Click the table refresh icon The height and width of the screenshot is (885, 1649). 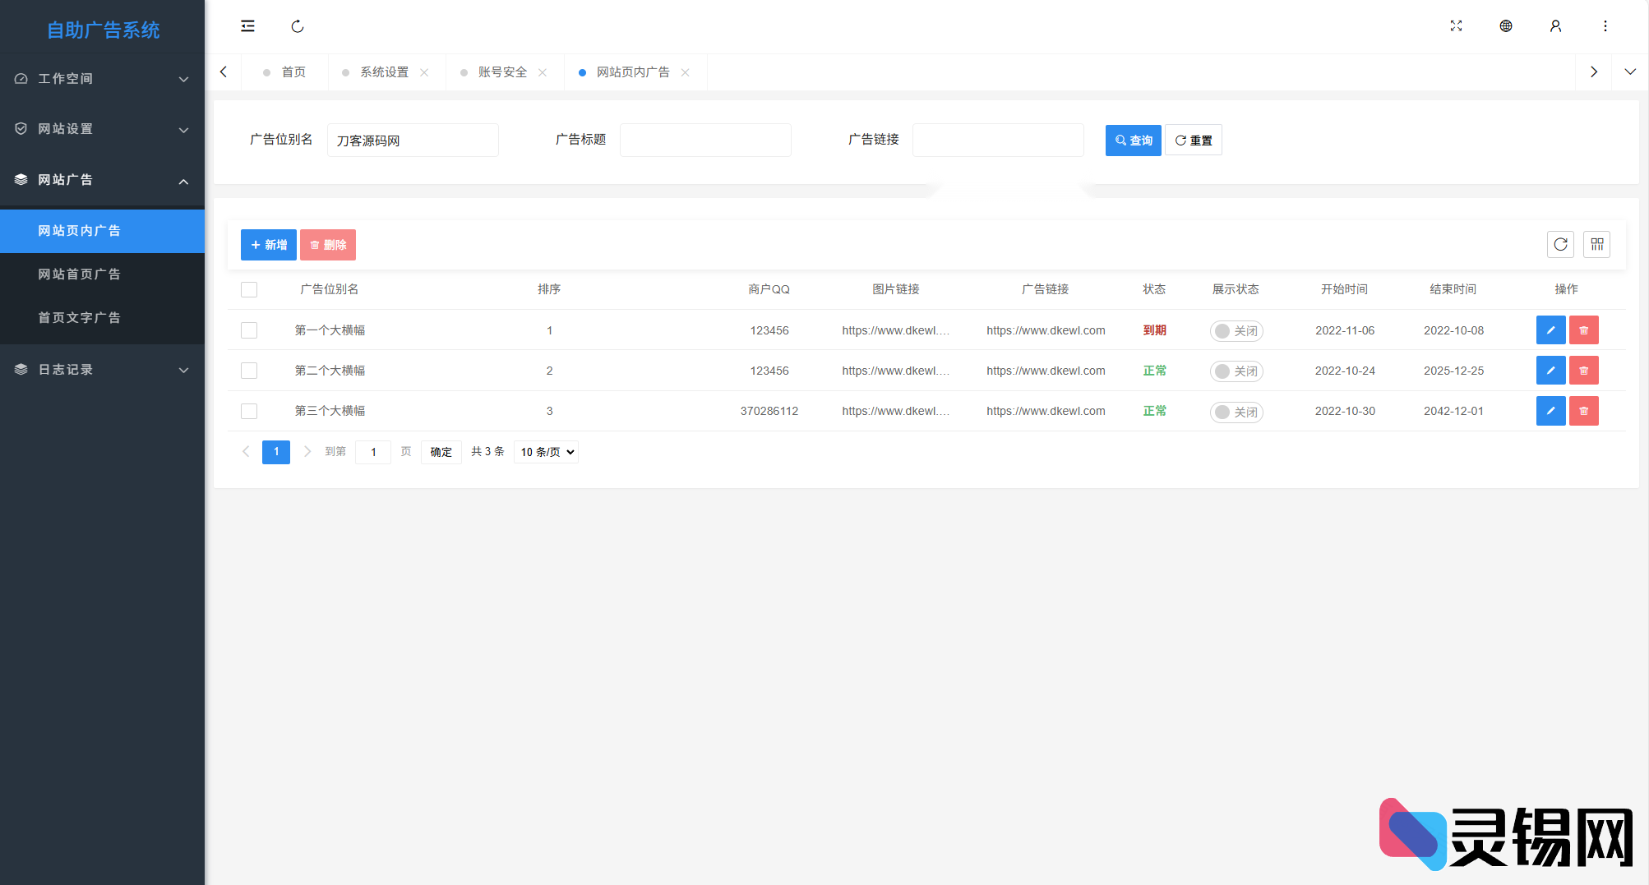tap(1560, 245)
